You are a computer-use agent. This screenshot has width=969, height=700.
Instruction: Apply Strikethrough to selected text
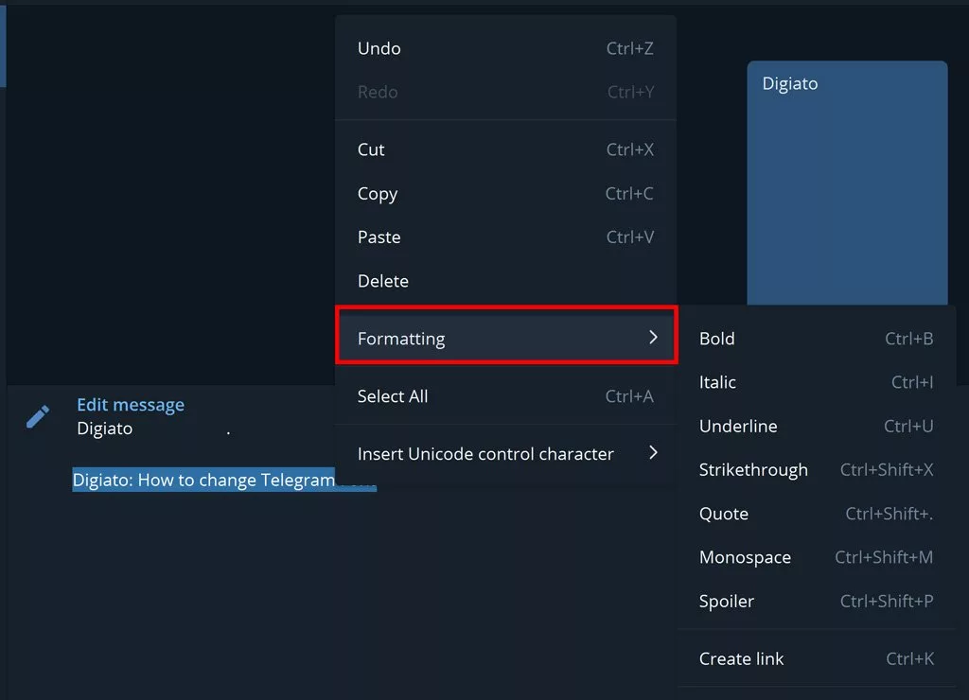tap(753, 470)
